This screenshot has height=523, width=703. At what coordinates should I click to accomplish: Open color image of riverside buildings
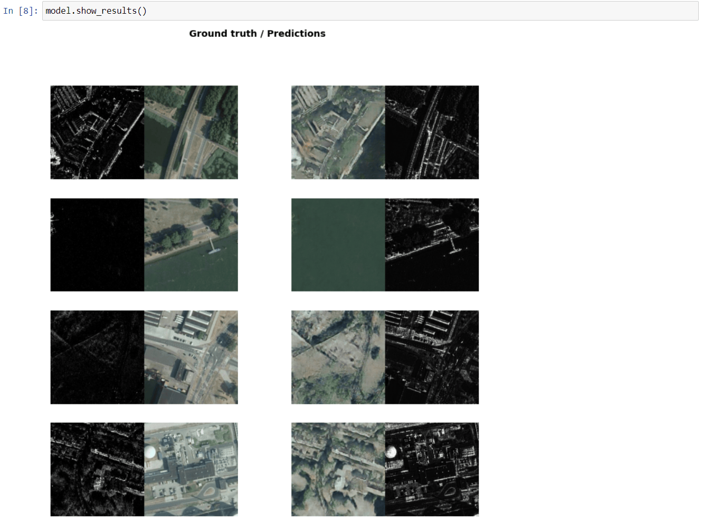click(x=338, y=132)
